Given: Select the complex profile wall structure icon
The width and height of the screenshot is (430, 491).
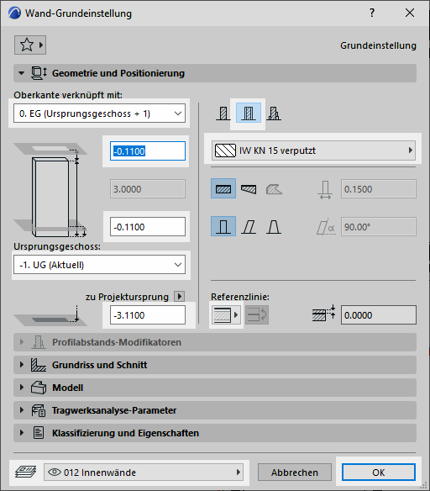Looking at the screenshot, I should [274, 113].
